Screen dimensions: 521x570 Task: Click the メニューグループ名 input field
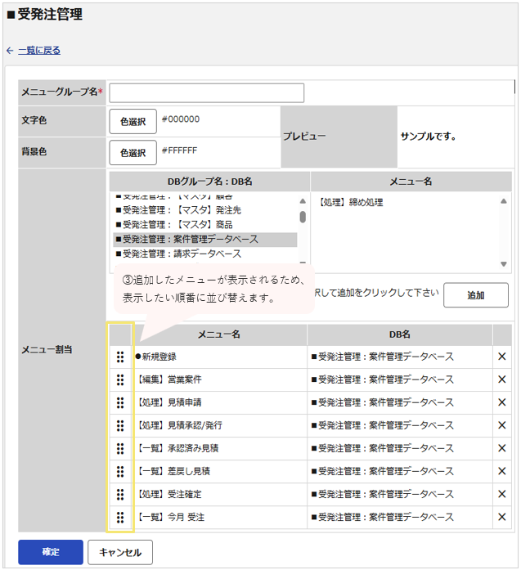(x=206, y=93)
